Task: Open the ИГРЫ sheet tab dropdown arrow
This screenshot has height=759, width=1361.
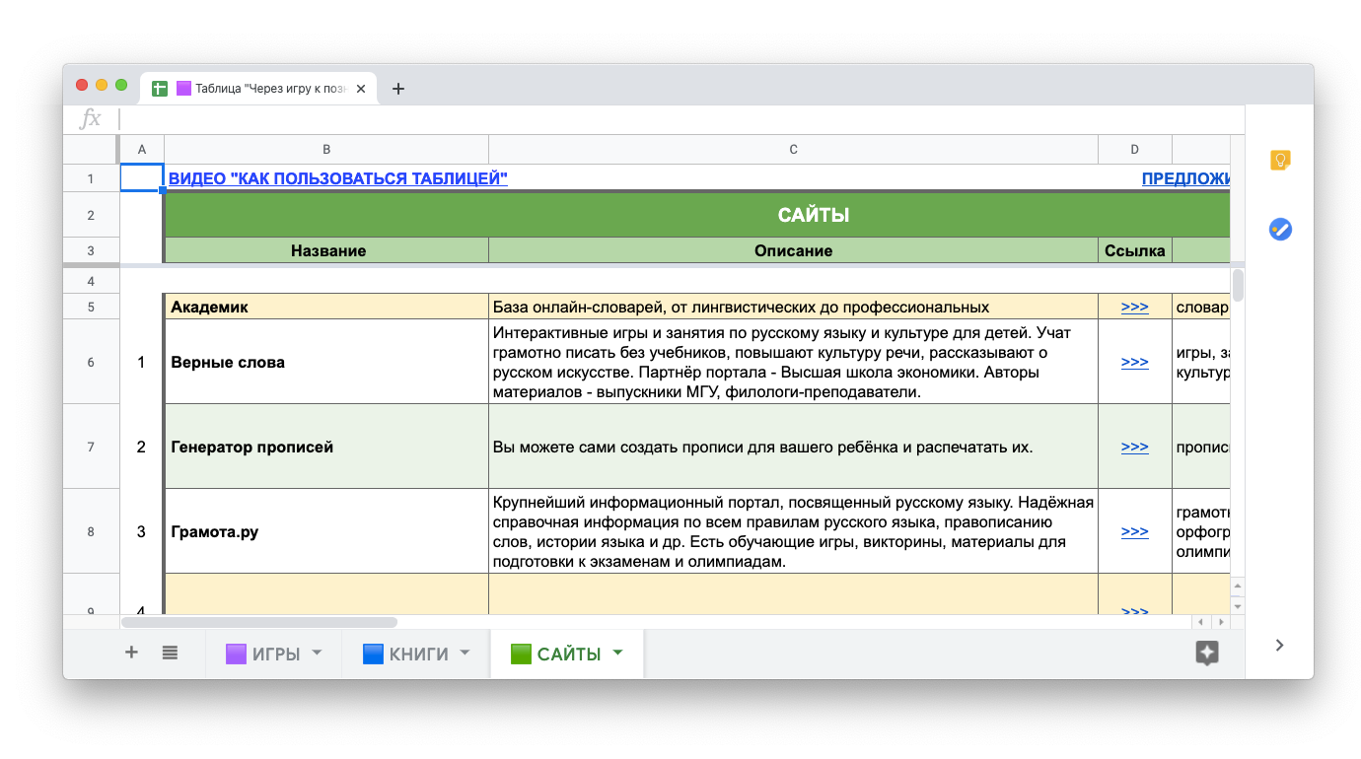Action: (x=317, y=653)
